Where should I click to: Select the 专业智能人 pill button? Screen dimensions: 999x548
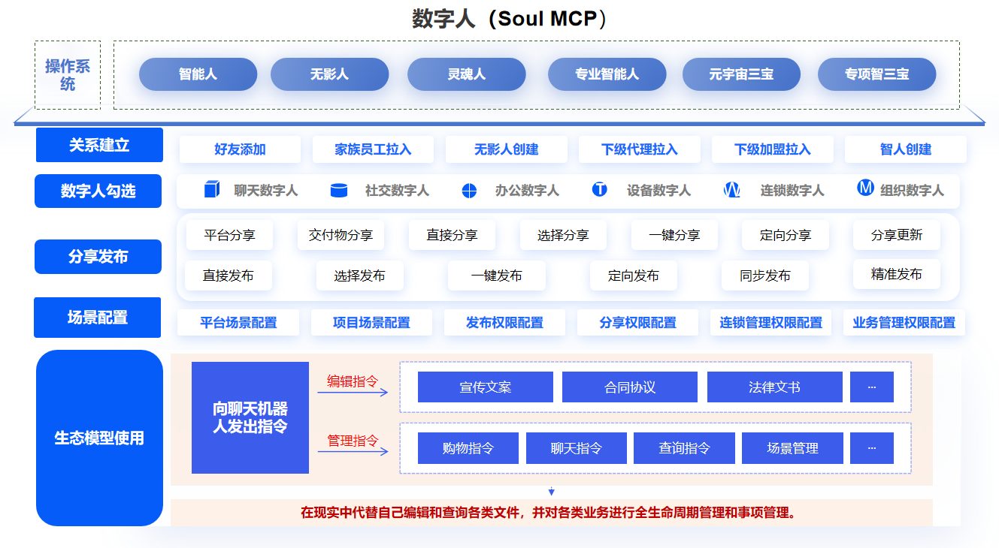point(607,74)
